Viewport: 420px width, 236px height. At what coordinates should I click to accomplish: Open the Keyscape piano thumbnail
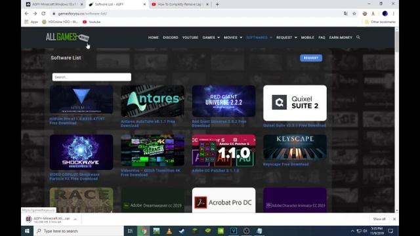[295, 147]
